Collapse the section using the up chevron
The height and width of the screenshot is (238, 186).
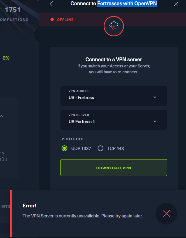(x=2, y=116)
